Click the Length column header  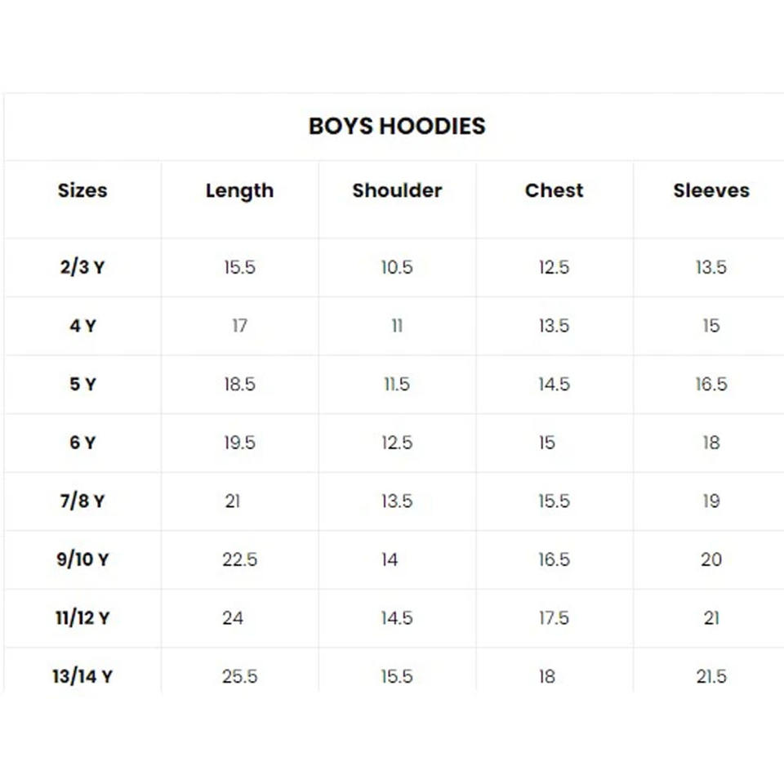coord(239,190)
